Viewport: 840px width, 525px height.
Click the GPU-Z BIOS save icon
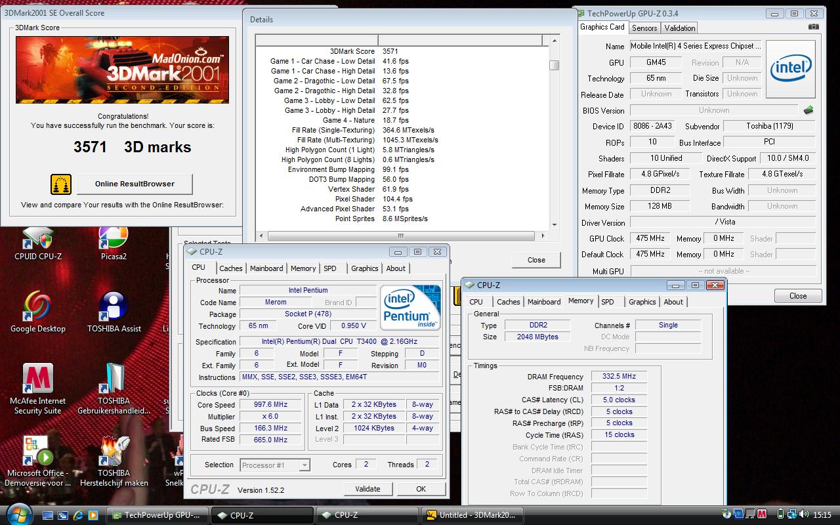pyautogui.click(x=808, y=110)
